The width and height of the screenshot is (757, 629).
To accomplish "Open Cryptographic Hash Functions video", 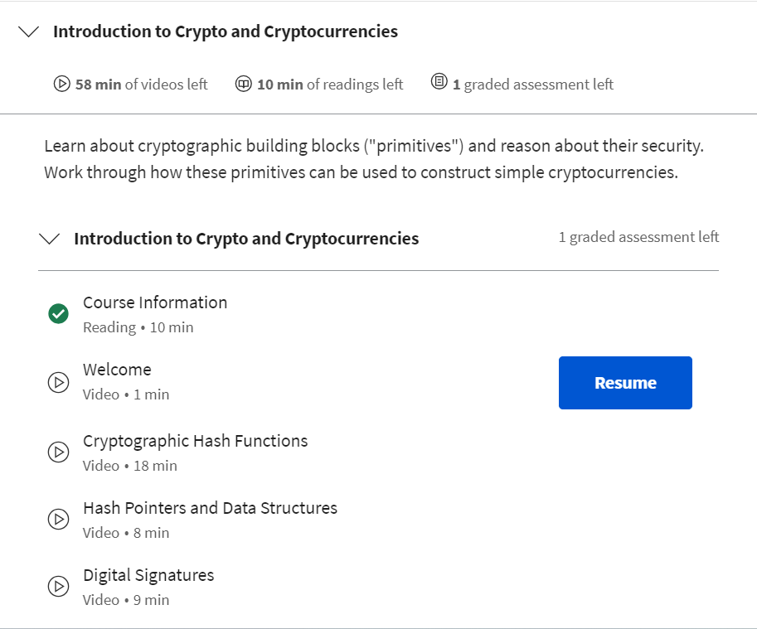I will coord(195,441).
